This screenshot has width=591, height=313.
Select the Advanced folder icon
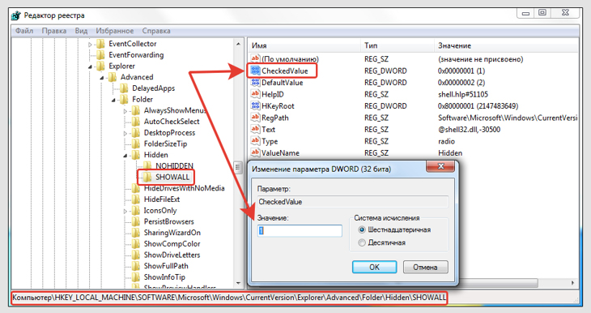113,77
